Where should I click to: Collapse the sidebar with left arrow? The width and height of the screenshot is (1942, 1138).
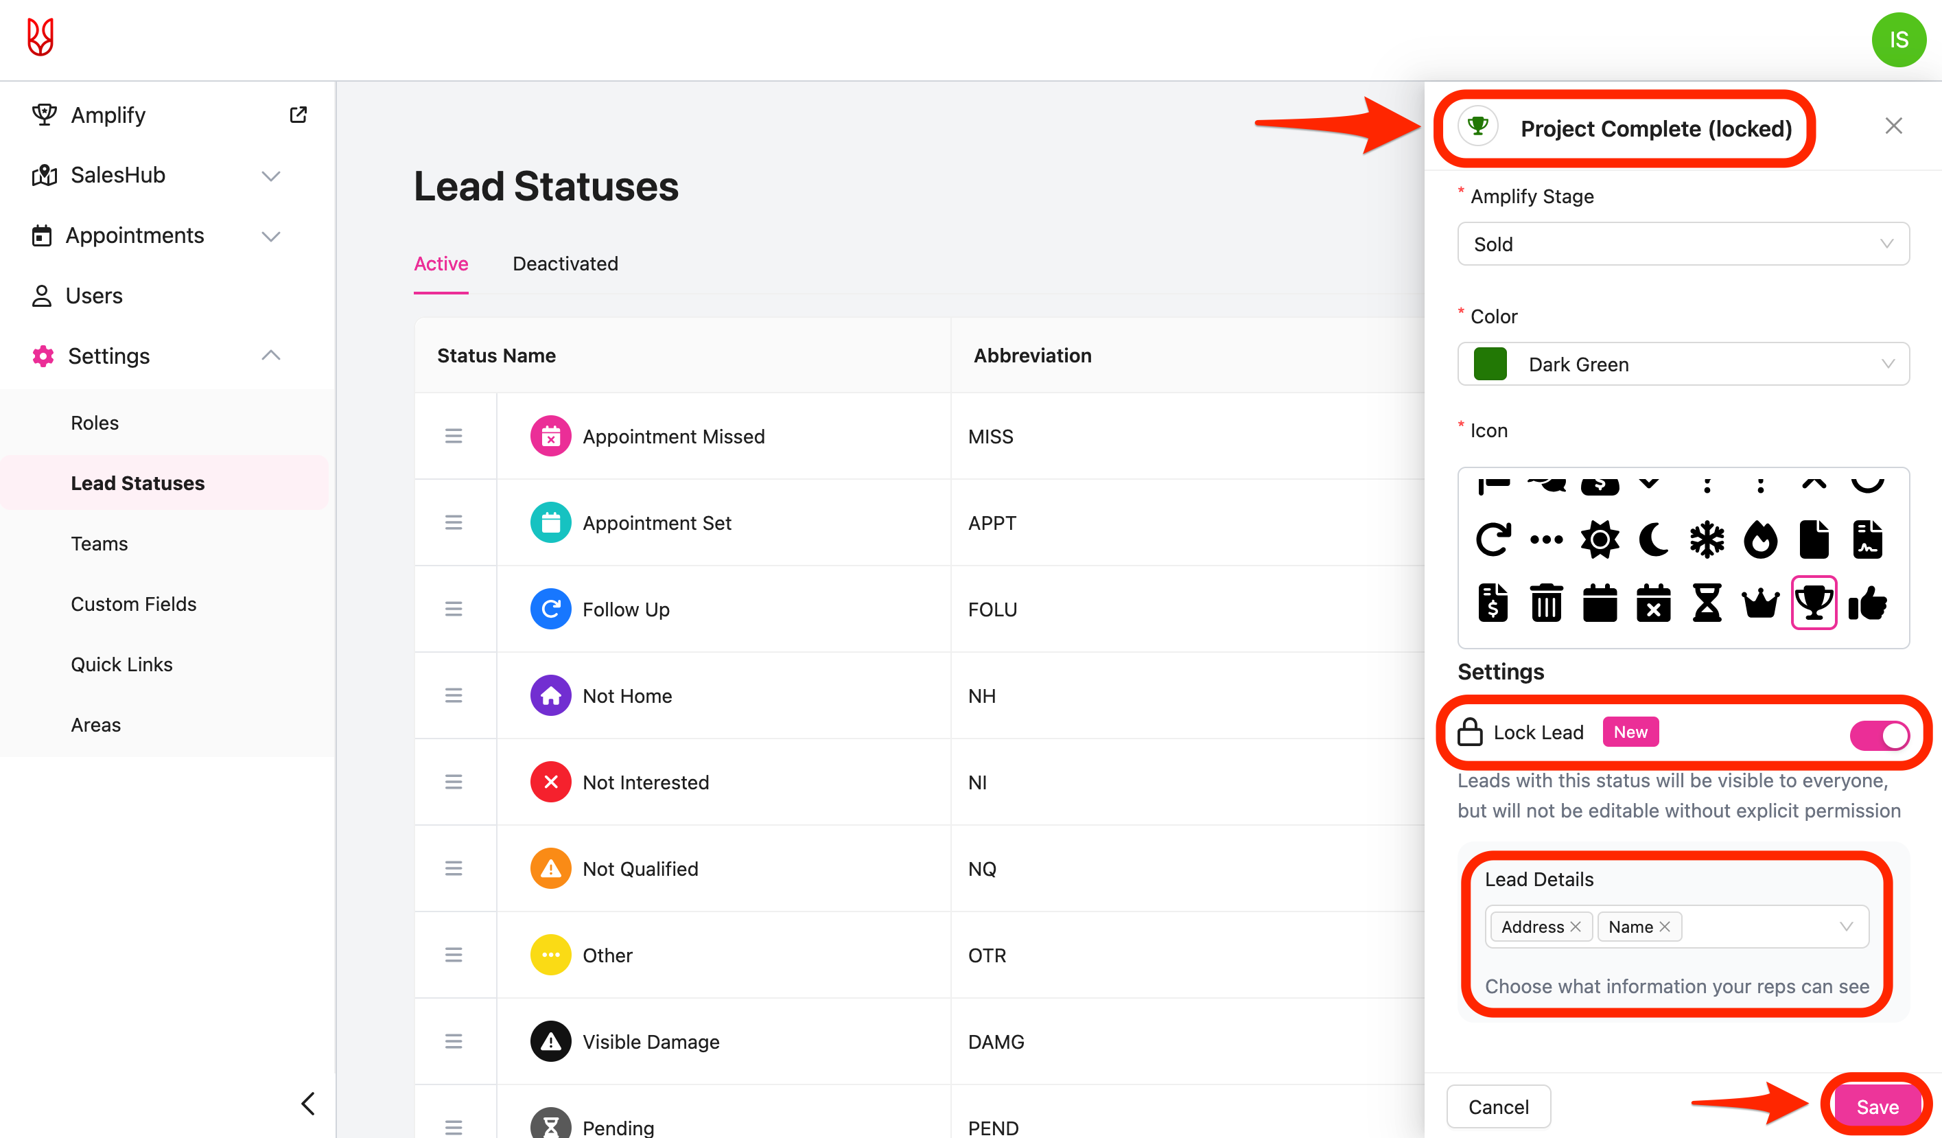point(308,1103)
